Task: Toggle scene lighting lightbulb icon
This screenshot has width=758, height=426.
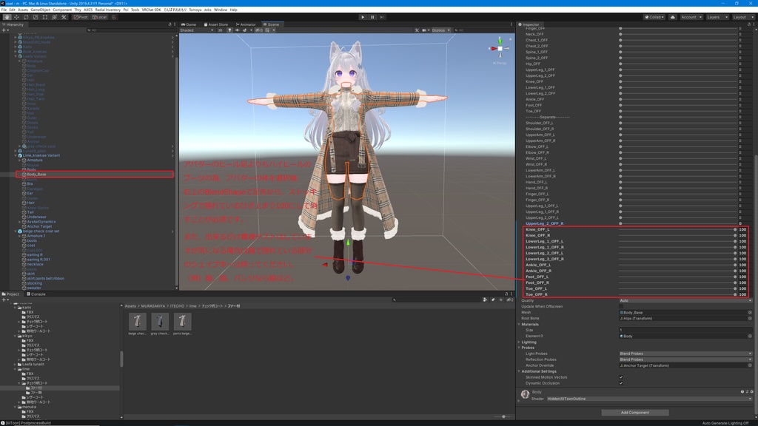Action: pyautogui.click(x=229, y=30)
